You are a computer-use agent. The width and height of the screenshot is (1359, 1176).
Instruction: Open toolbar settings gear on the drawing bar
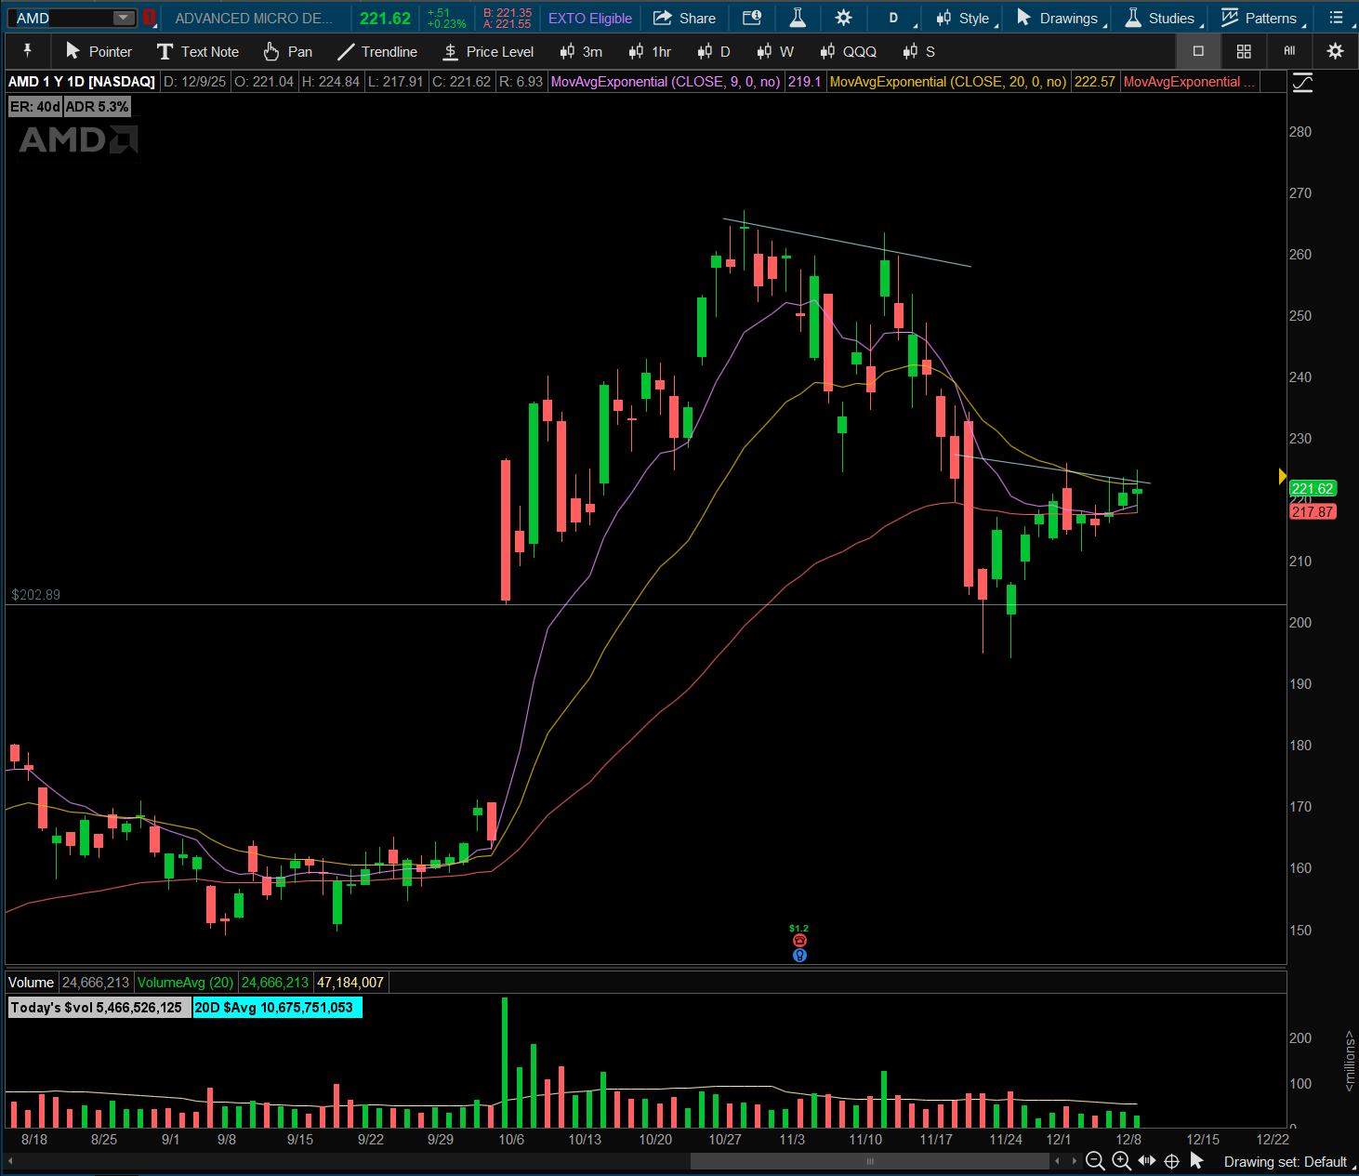[1335, 51]
